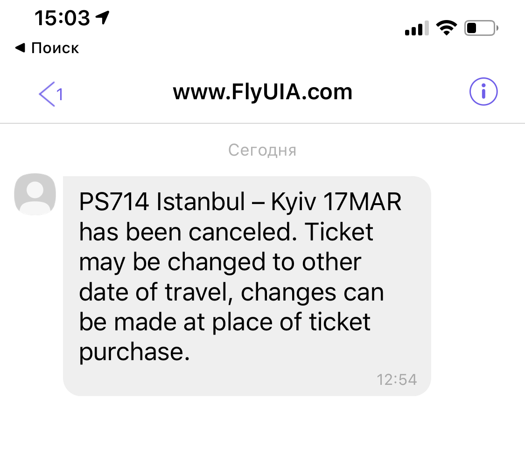Tap the unread count 1 badge

[60, 95]
